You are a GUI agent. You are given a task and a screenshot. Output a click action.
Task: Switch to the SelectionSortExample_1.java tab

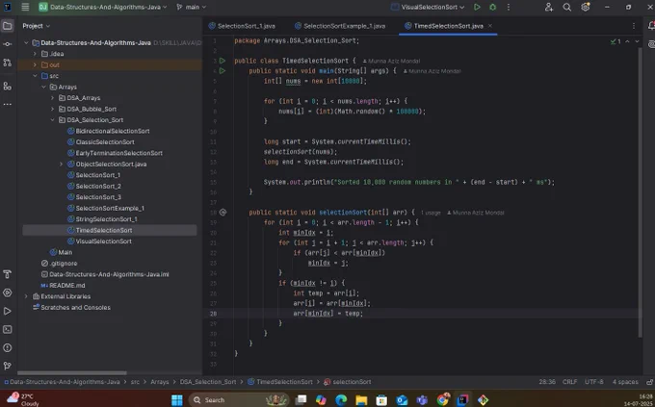point(340,26)
